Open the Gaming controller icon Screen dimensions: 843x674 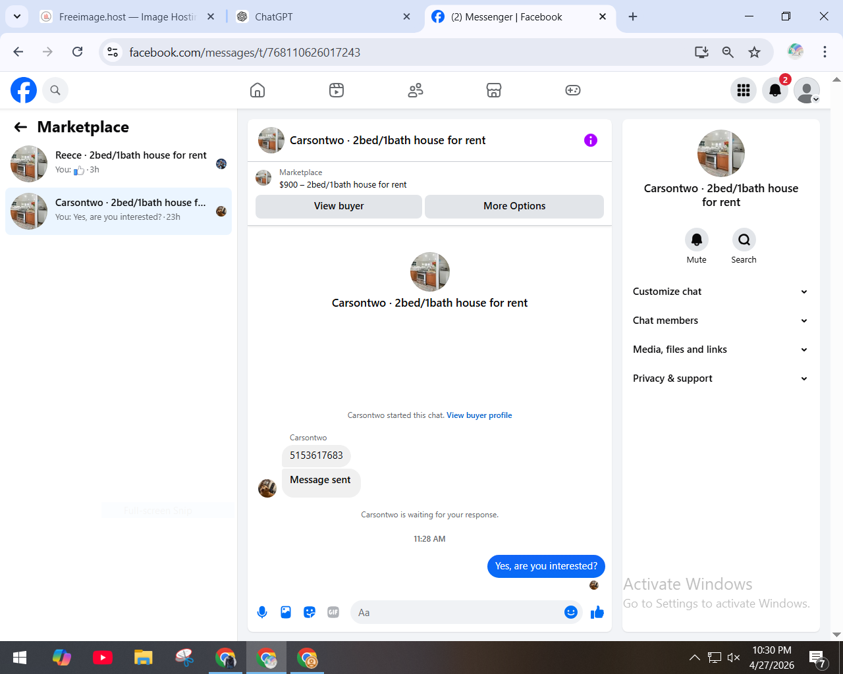click(x=573, y=90)
